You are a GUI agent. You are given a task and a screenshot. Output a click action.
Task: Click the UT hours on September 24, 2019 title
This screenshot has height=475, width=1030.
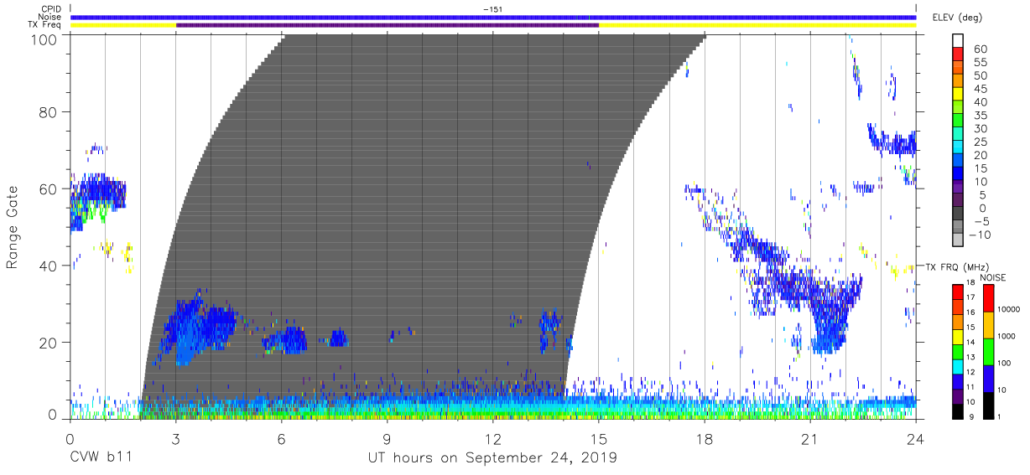tap(492, 458)
